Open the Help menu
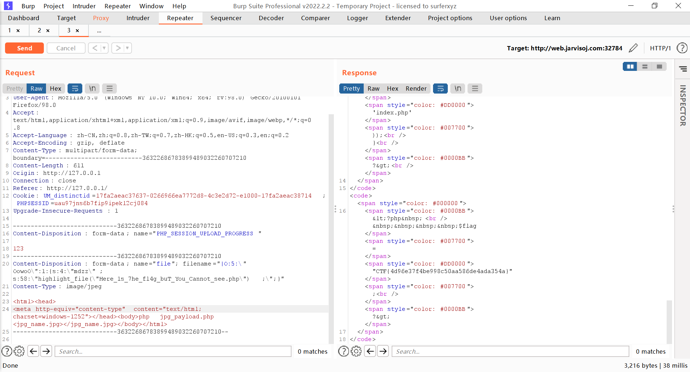This screenshot has height=372, width=690. [179, 6]
